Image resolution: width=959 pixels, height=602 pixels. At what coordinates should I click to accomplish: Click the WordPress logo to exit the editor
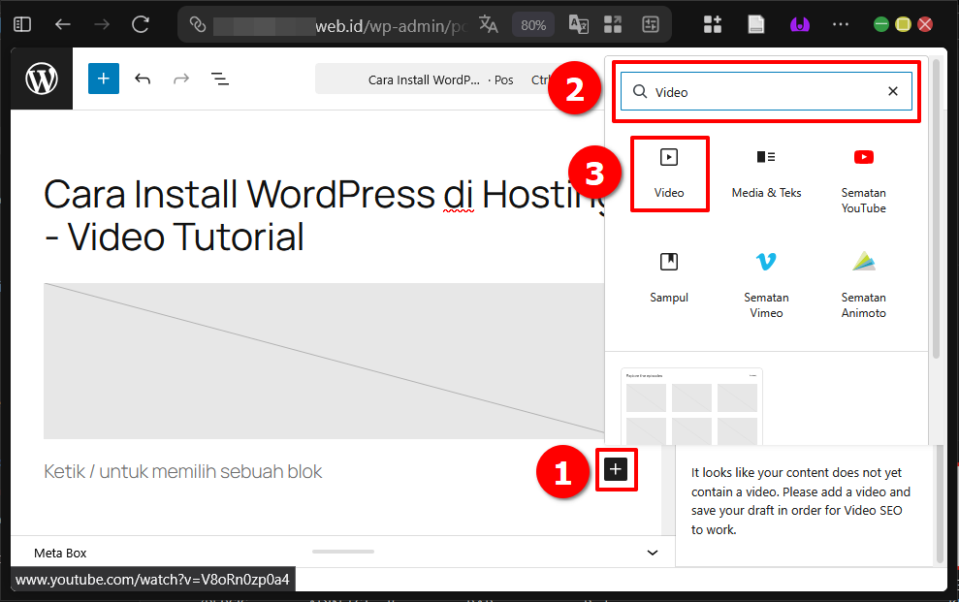coord(41,79)
